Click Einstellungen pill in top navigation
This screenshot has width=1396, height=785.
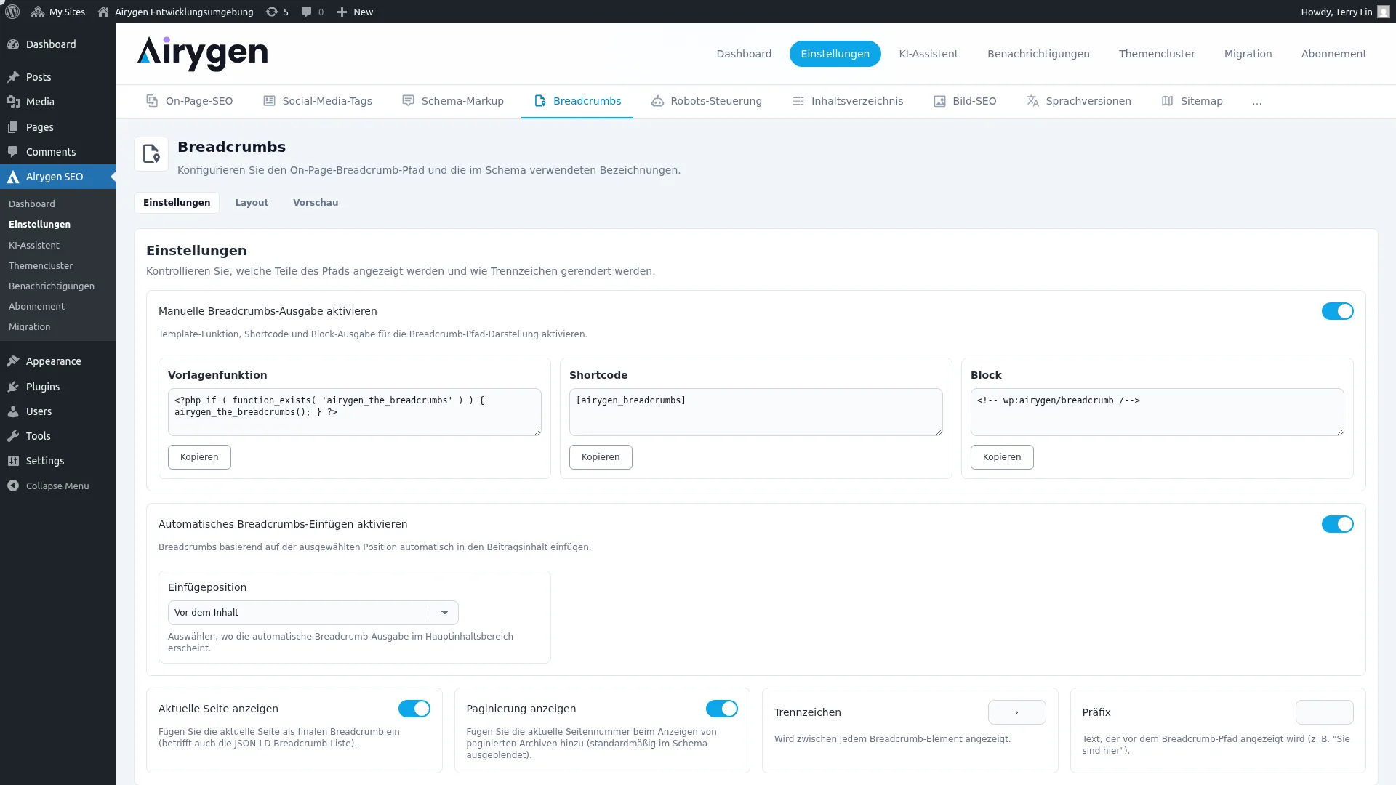click(835, 54)
